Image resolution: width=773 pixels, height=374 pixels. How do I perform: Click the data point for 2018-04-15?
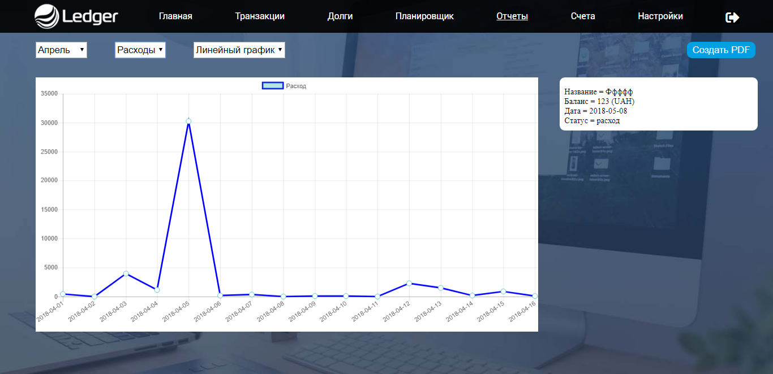pyautogui.click(x=503, y=292)
